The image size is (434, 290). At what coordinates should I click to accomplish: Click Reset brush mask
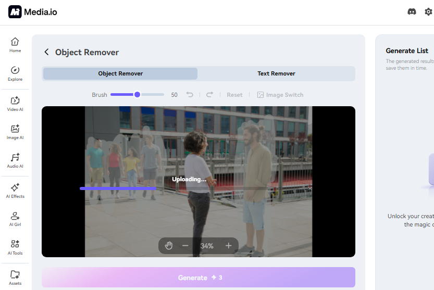click(234, 95)
